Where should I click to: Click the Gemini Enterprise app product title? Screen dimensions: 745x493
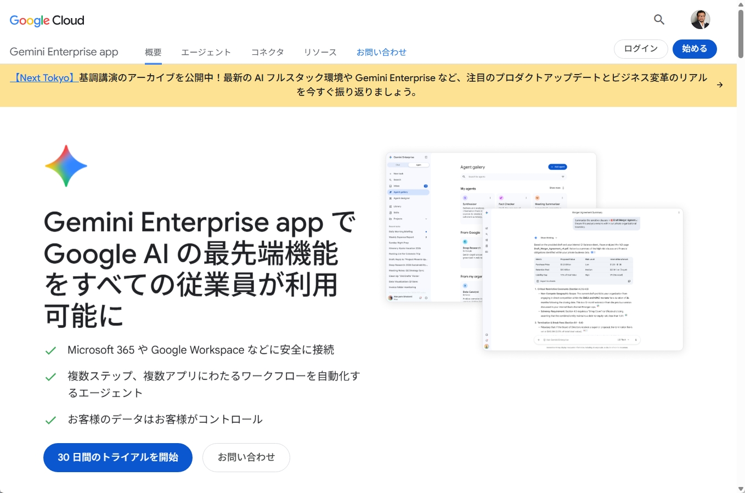(x=64, y=52)
